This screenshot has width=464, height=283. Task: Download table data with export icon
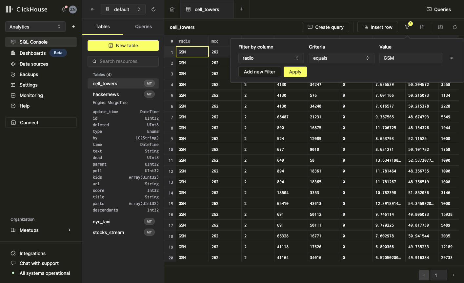(440, 27)
